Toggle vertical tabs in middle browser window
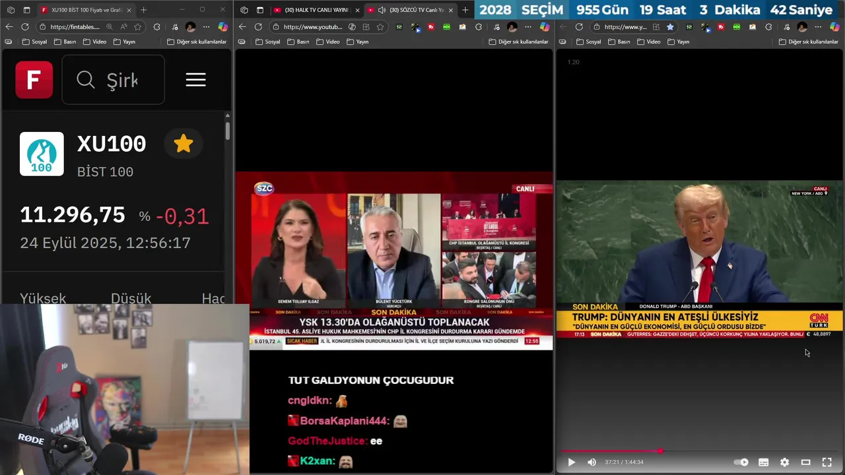The image size is (845, 475). (x=260, y=10)
